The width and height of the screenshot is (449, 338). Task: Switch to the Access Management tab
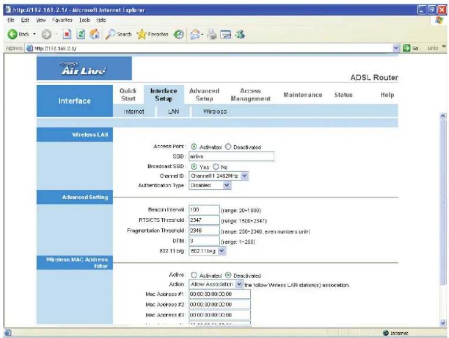tap(251, 94)
